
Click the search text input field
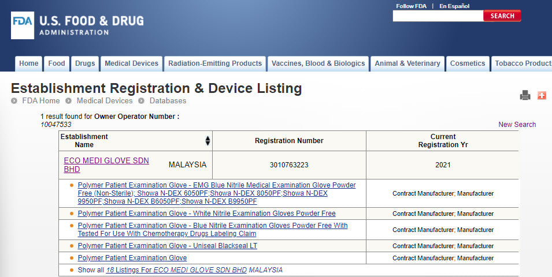[x=438, y=16]
